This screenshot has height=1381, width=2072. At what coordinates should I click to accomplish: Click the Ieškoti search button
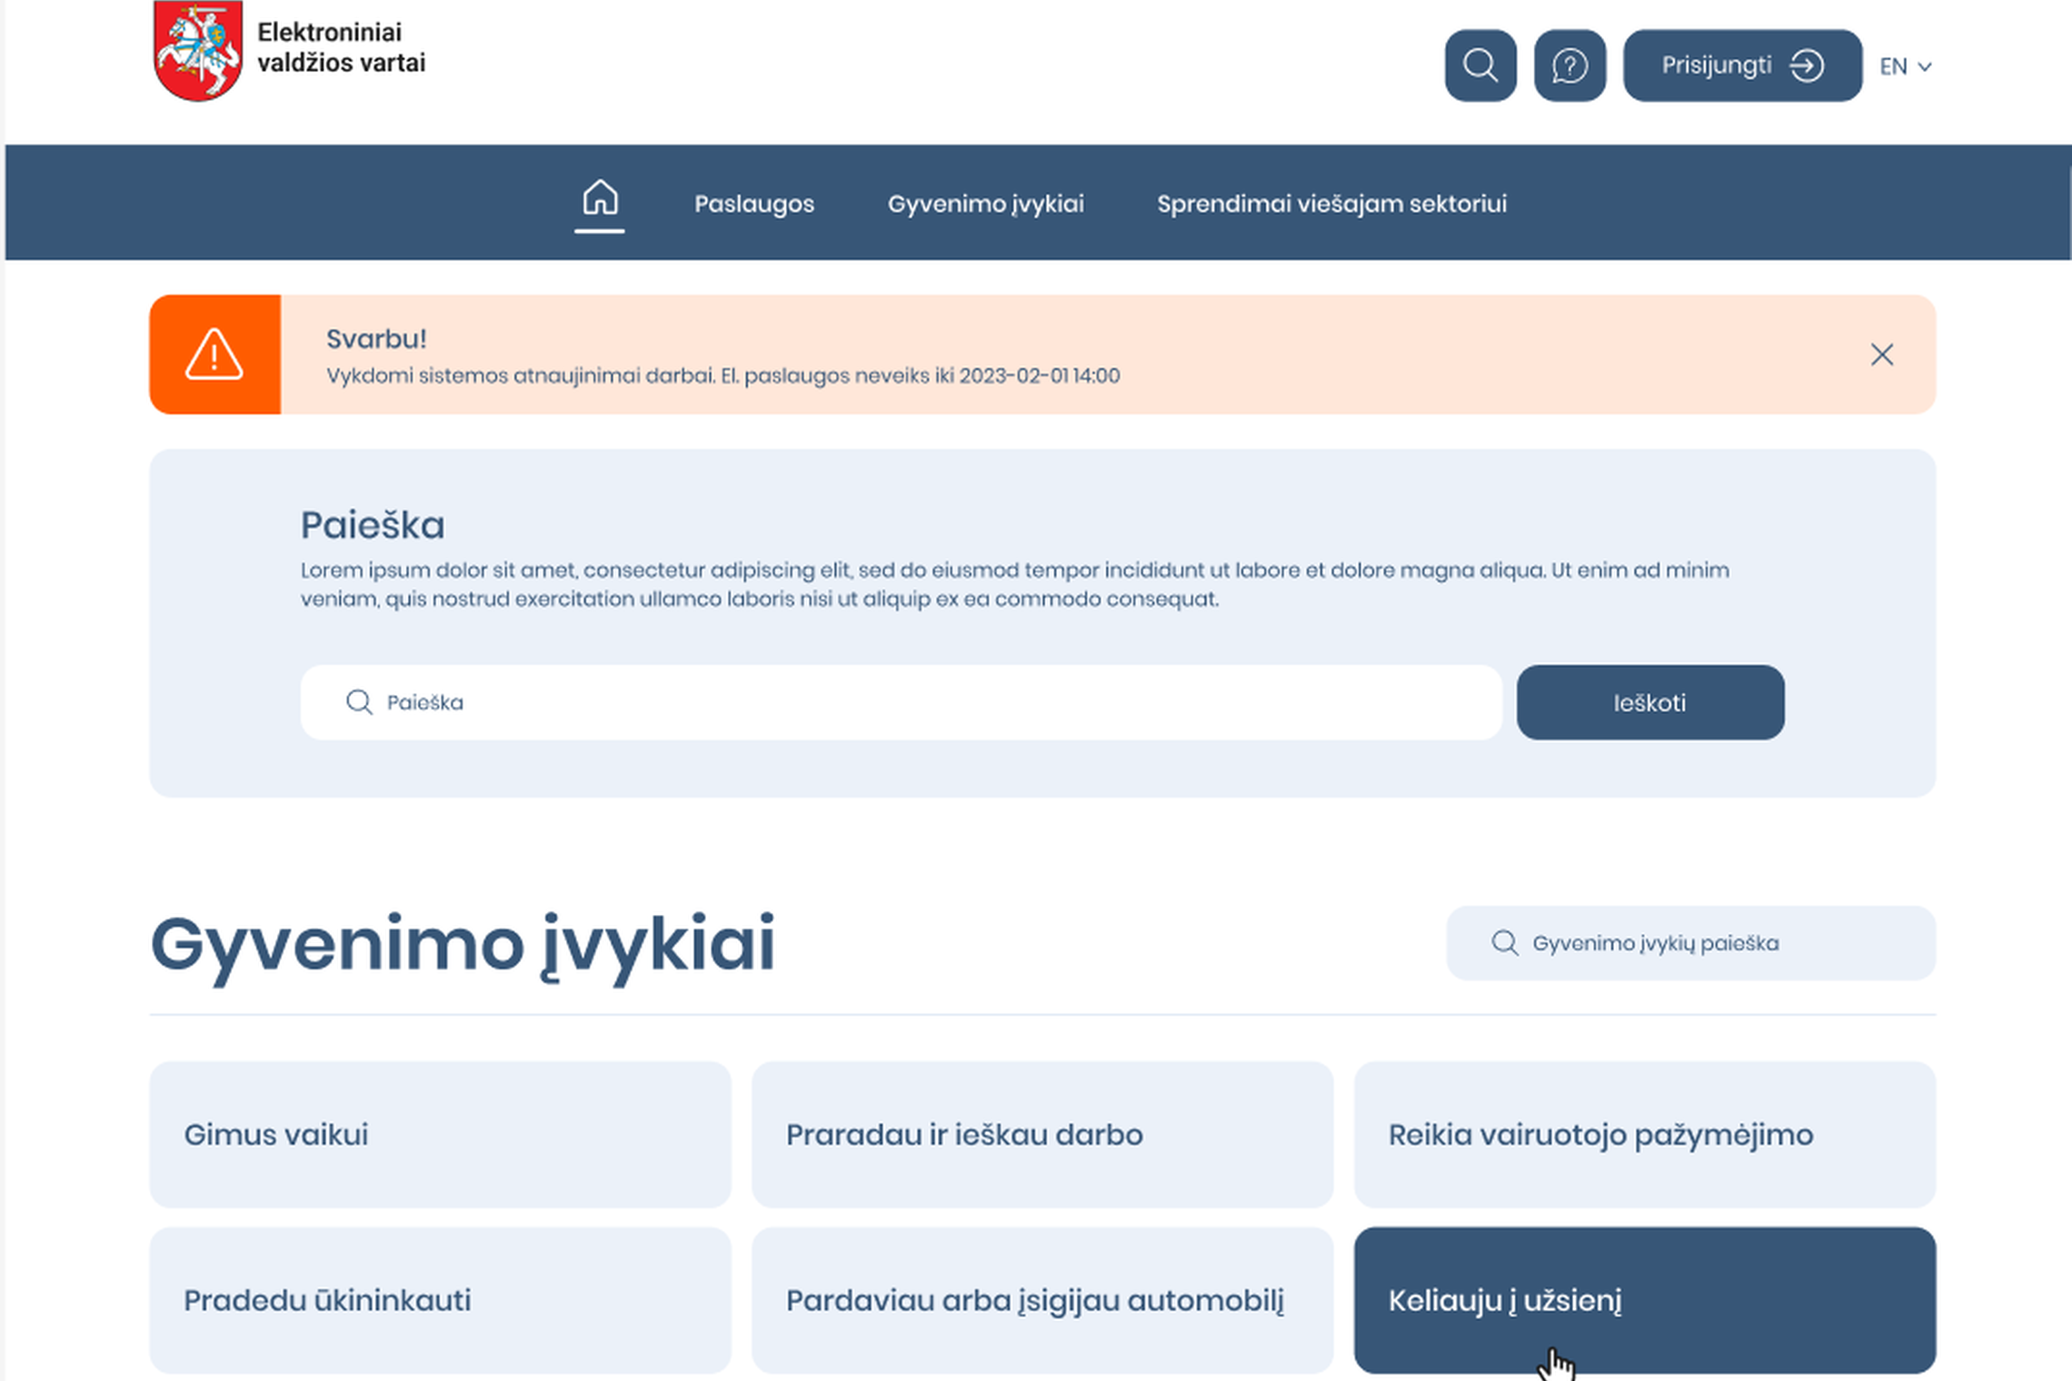pyautogui.click(x=1650, y=702)
